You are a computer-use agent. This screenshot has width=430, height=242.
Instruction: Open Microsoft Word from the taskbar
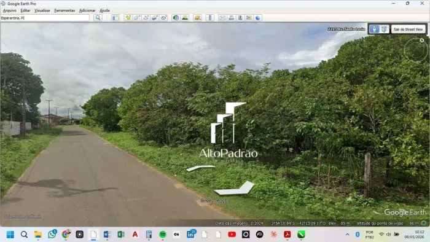(107, 235)
